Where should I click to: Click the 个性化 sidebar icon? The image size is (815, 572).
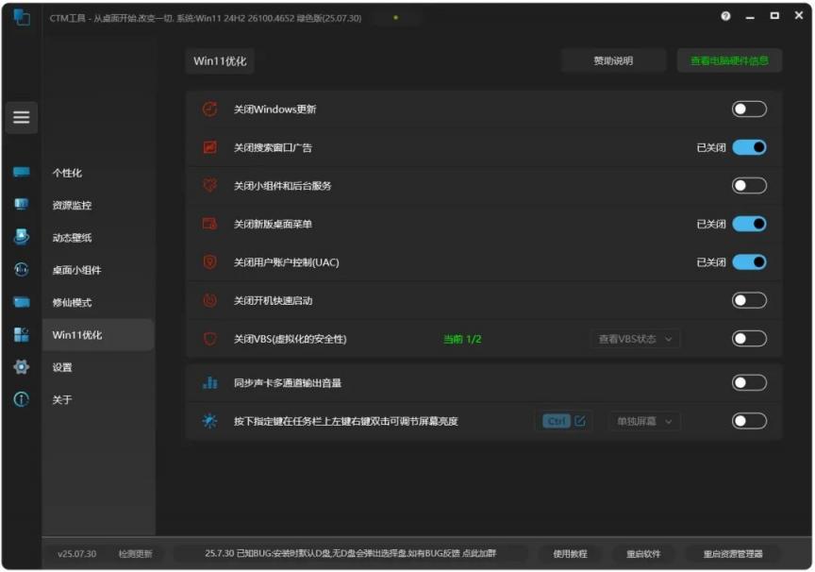(x=21, y=173)
